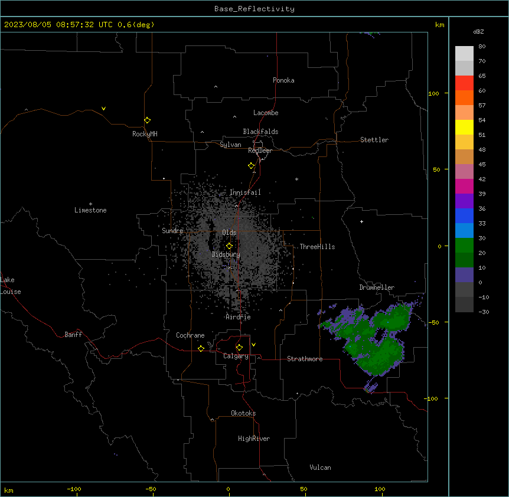Screen dimensions: 509x497
Task: Click the white caret marker southwest of Ponoka
Action: pos(216,87)
